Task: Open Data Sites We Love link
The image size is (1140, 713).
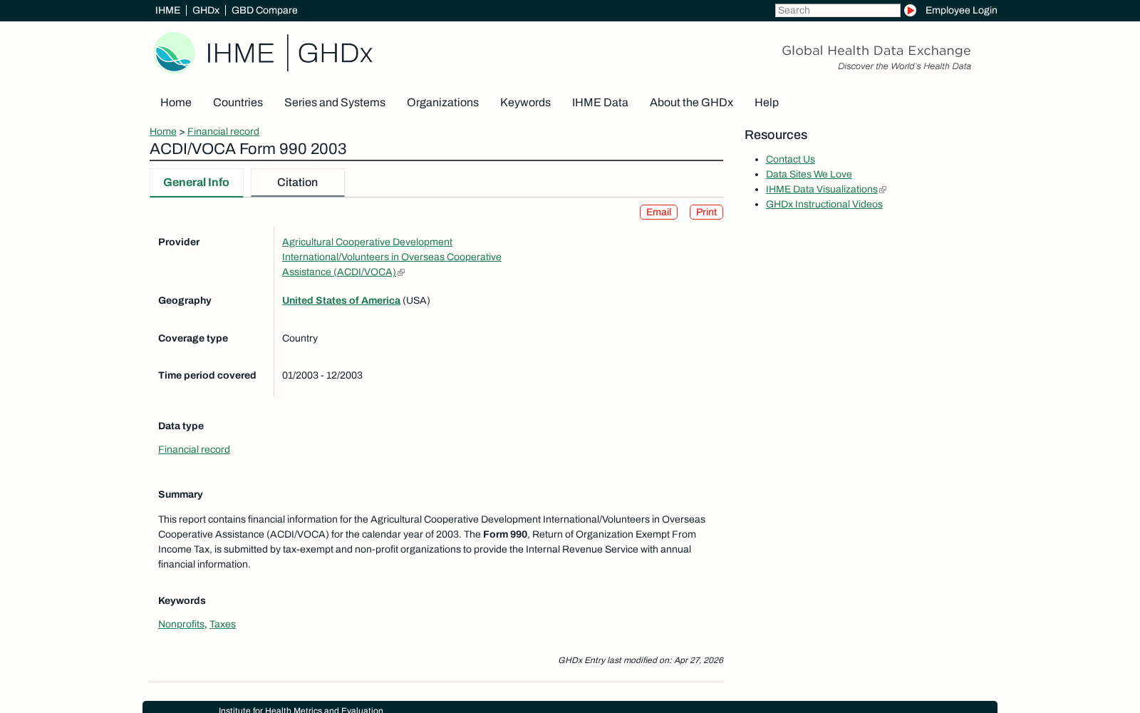Action: (809, 174)
